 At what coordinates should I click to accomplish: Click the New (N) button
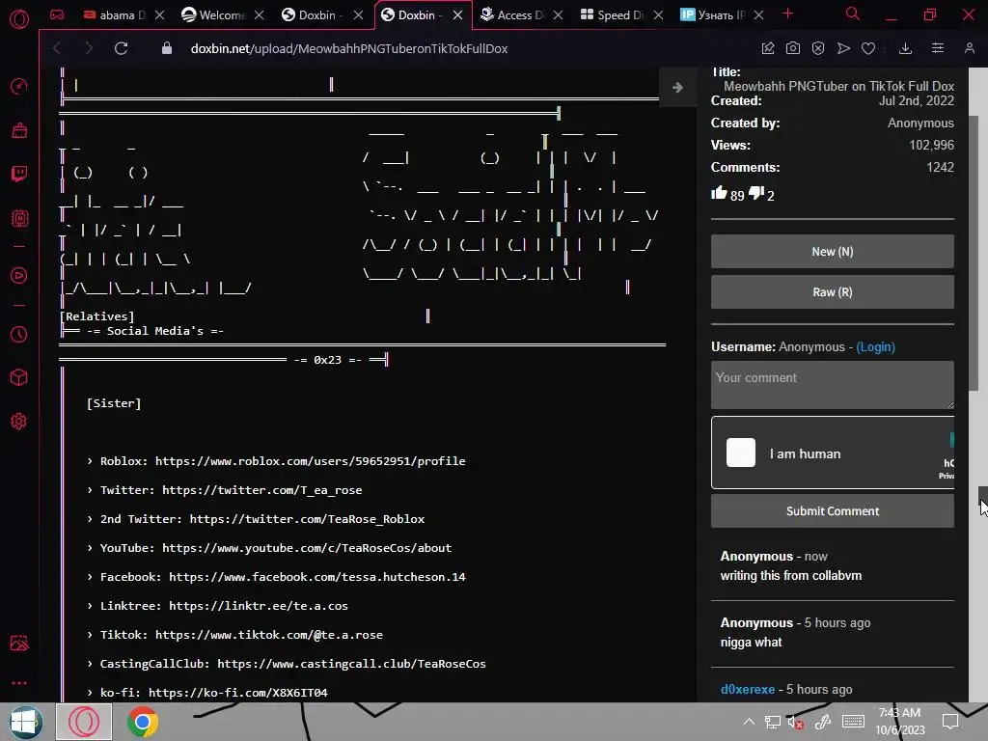tap(833, 252)
